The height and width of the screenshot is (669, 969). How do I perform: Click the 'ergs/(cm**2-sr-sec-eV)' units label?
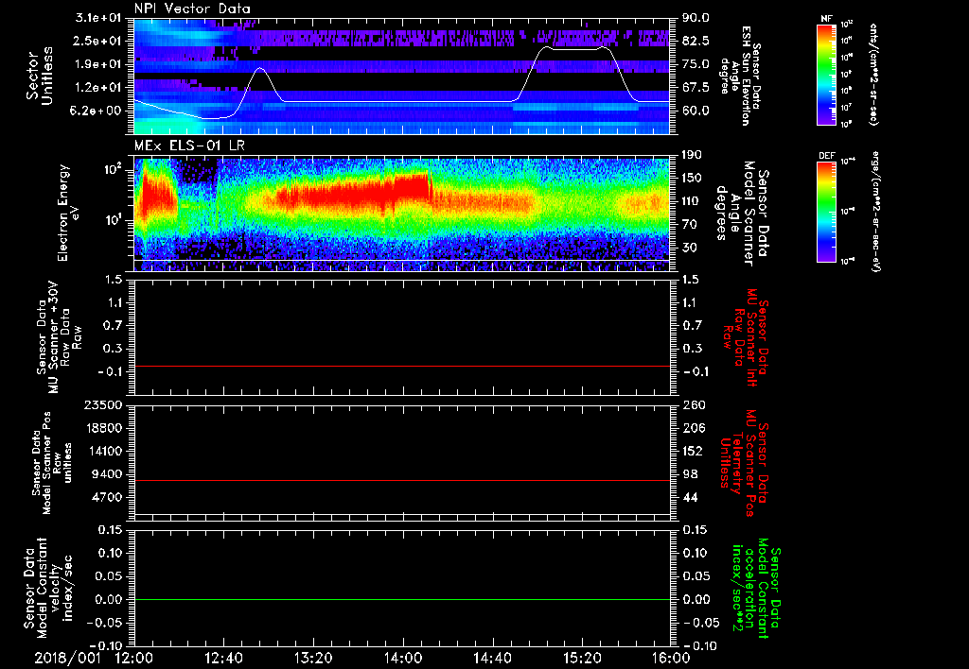pyautogui.click(x=877, y=211)
